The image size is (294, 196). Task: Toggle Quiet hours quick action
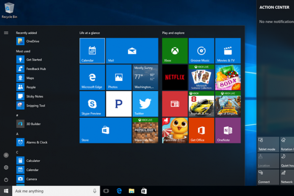tap(287, 161)
